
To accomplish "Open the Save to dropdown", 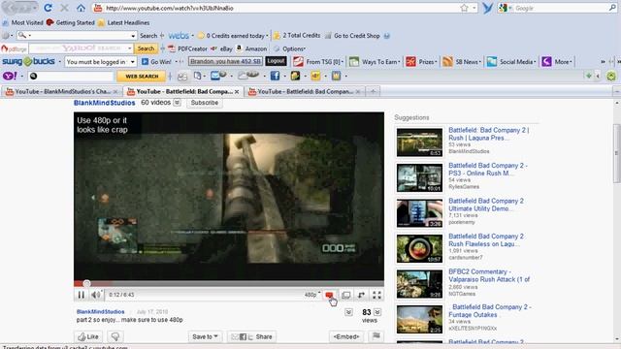I will click(x=205, y=336).
